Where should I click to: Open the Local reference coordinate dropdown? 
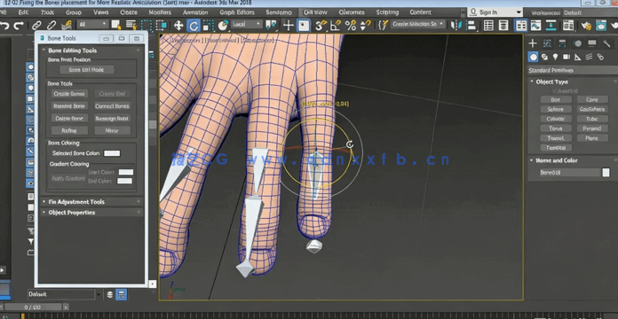[247, 25]
